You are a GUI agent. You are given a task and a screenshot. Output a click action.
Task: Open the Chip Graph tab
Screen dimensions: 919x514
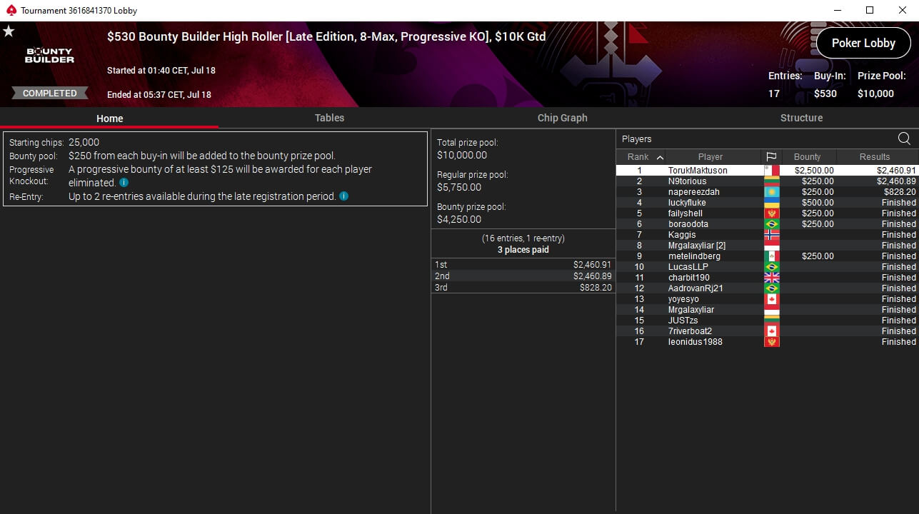tap(562, 118)
